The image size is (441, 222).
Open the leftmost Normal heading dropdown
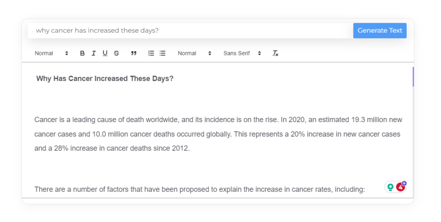pyautogui.click(x=51, y=53)
